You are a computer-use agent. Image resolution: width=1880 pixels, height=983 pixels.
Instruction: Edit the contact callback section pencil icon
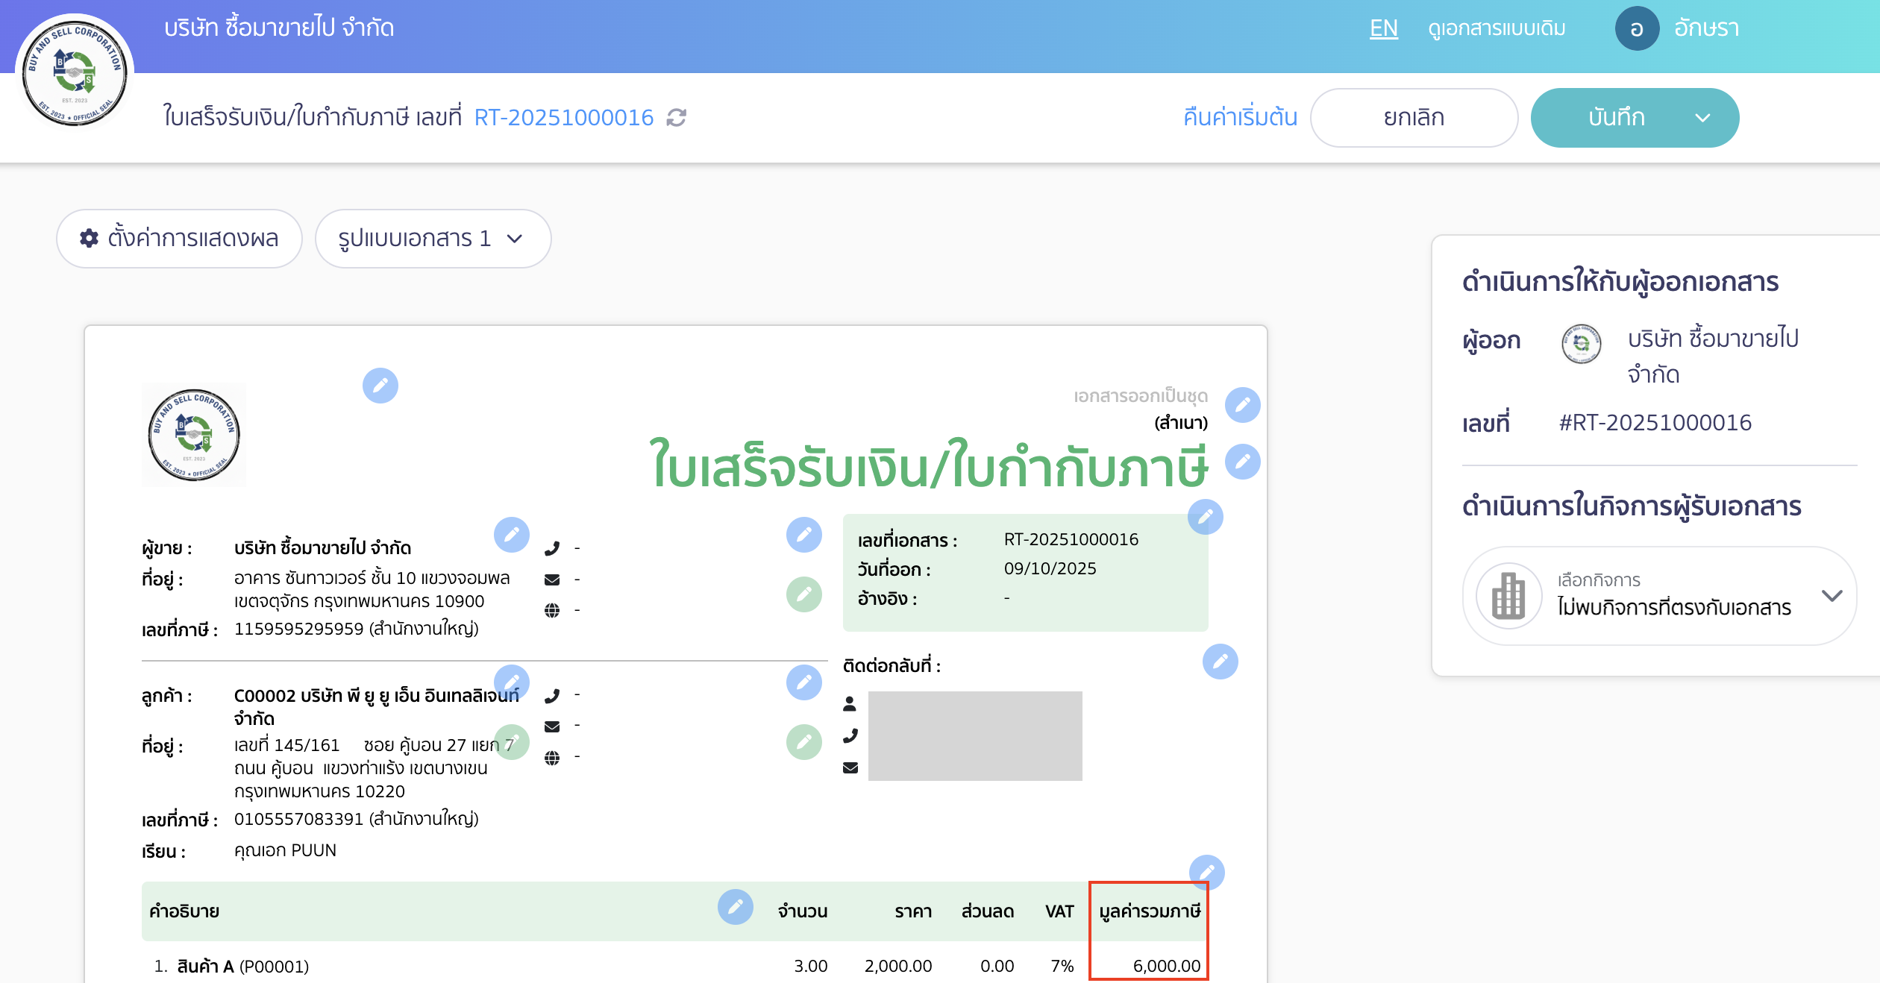pos(1221,661)
